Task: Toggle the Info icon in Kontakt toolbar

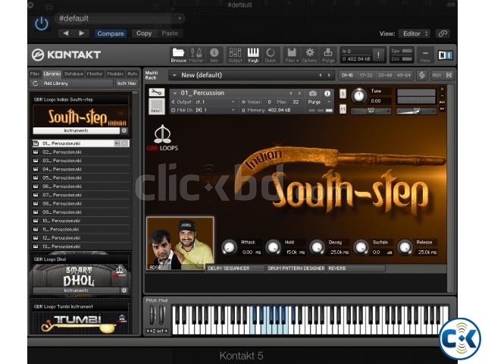Action: click(x=214, y=55)
